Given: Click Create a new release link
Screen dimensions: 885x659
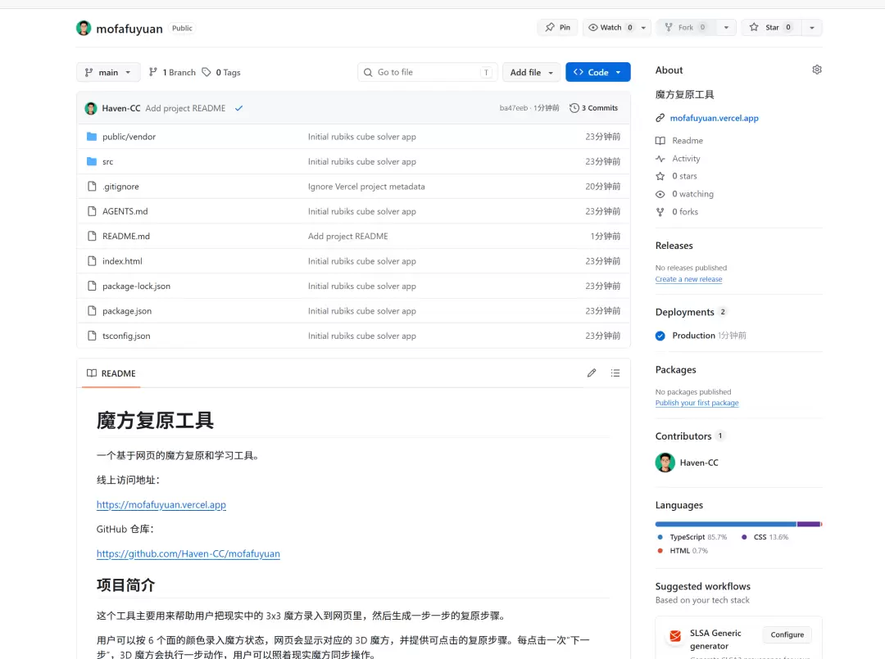Looking at the screenshot, I should click(688, 279).
